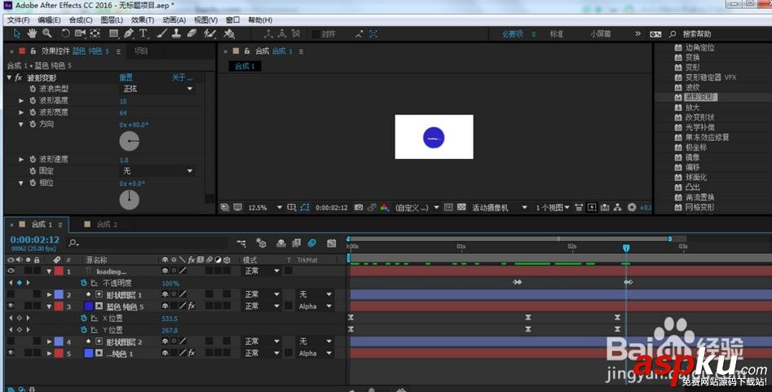Open the 文件(F) menu
Viewport: 772px width, 392px height.
[x=18, y=20]
